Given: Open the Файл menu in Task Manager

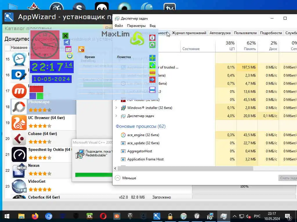Looking at the screenshot, I should pyautogui.click(x=119, y=26).
